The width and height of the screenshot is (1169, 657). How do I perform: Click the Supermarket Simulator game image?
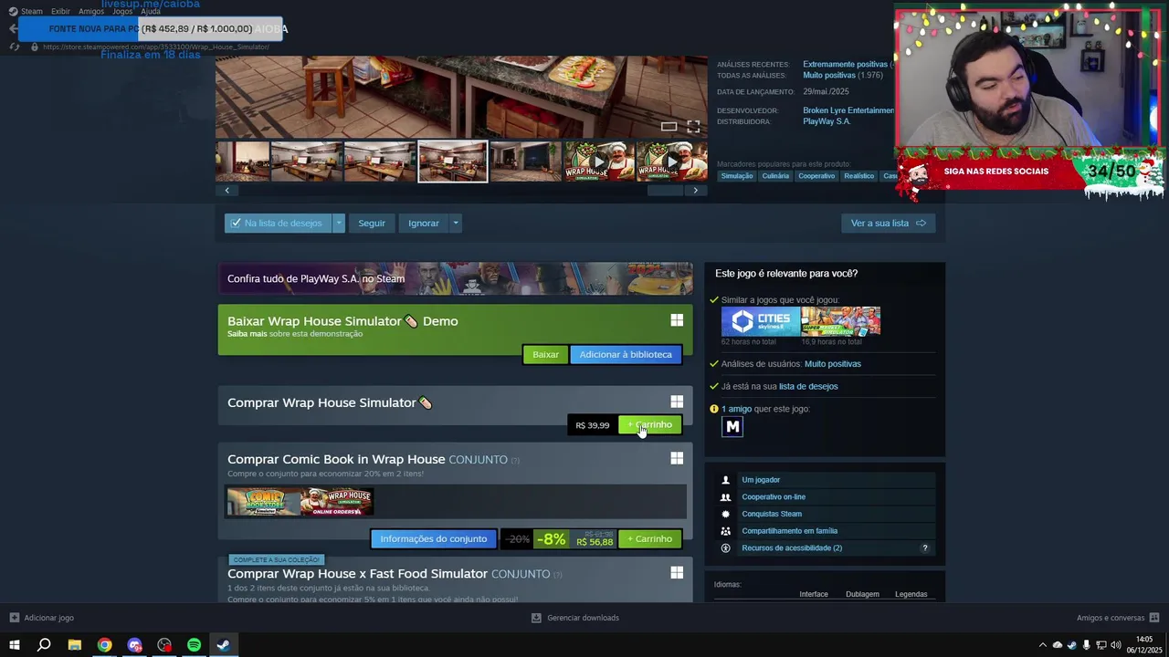point(841,321)
